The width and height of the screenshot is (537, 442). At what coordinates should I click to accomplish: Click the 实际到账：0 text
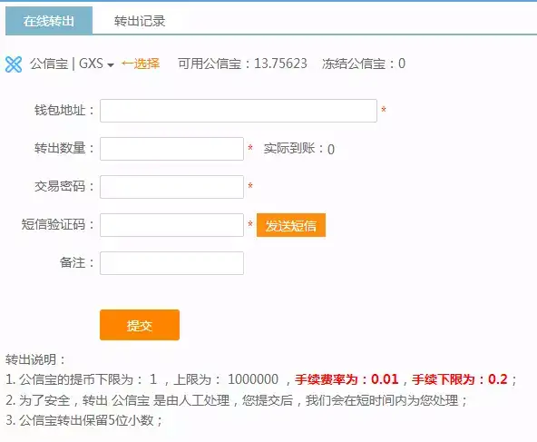(299, 149)
